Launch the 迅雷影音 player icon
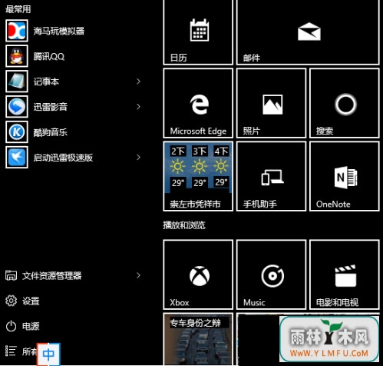Screen dimensions: 383x366 [17, 107]
